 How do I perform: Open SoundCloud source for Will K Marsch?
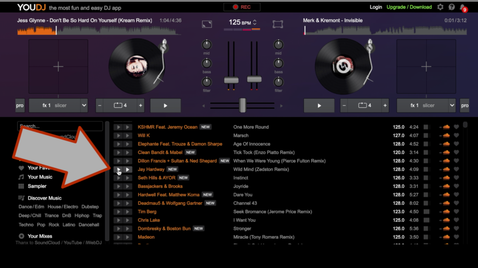[446, 135]
